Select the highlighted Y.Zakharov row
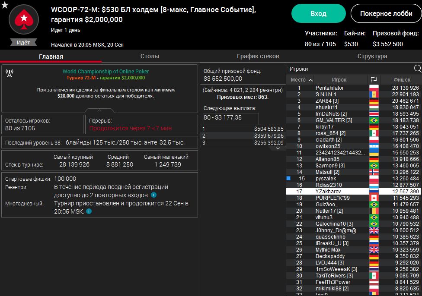Viewport: 422px width, 296px height. pos(353,191)
